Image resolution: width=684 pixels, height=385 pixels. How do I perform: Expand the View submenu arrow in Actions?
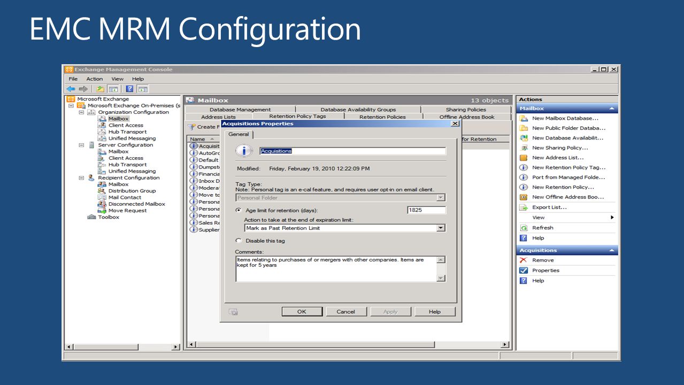pos(612,218)
